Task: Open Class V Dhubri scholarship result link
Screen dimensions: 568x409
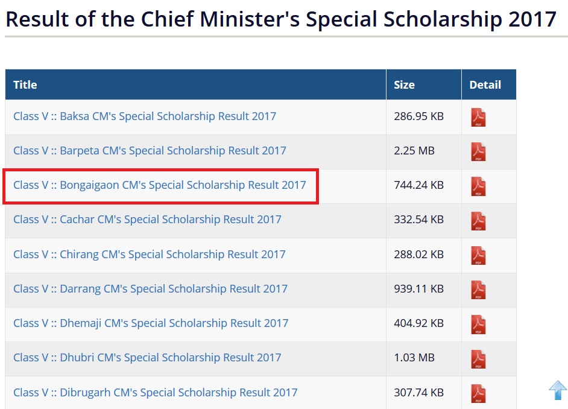Action: pos(147,357)
